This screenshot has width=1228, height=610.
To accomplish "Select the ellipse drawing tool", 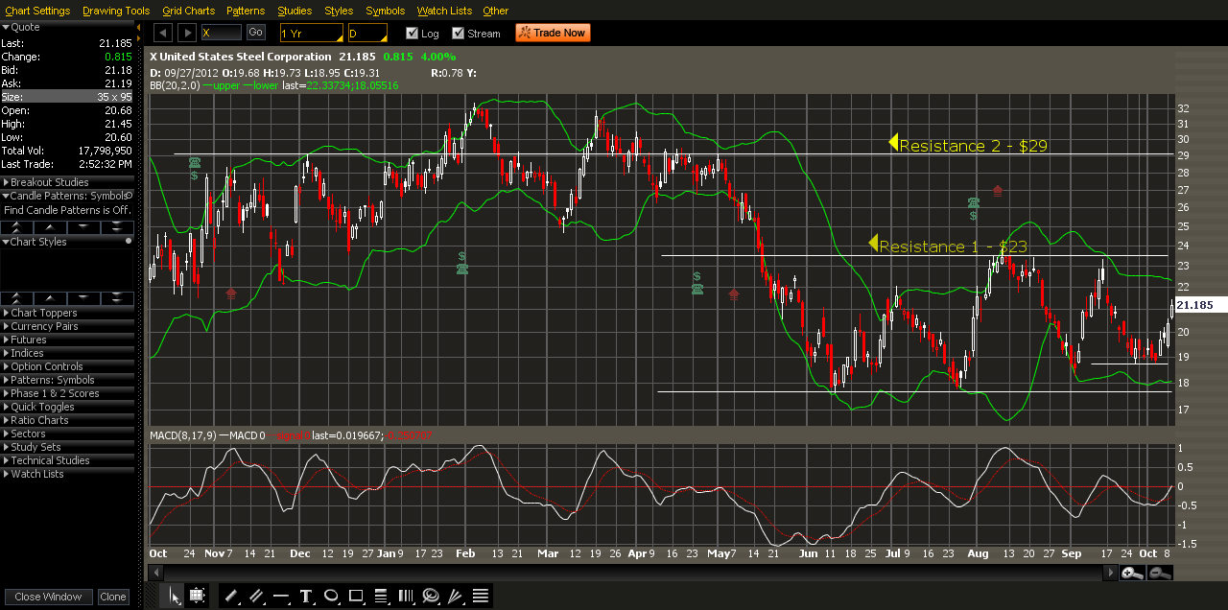I will tap(331, 596).
